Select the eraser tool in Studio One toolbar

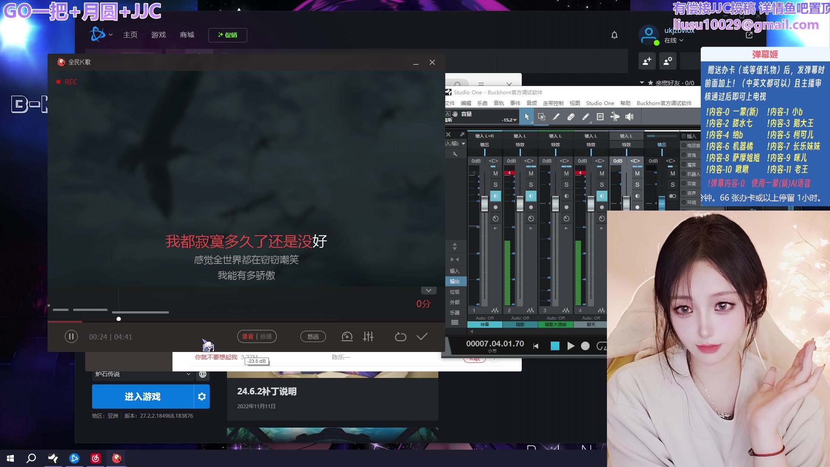pos(571,116)
